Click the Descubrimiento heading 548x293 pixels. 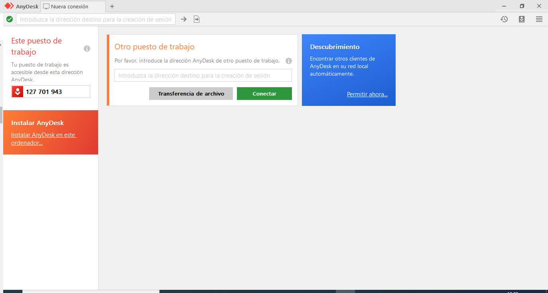(x=335, y=47)
